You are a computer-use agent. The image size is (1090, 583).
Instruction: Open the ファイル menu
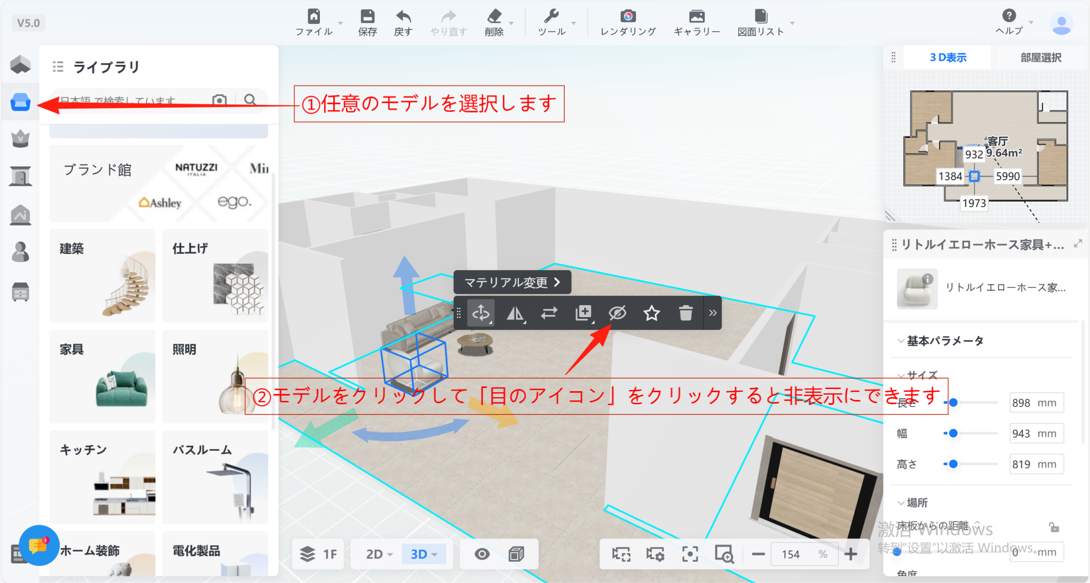(x=314, y=23)
